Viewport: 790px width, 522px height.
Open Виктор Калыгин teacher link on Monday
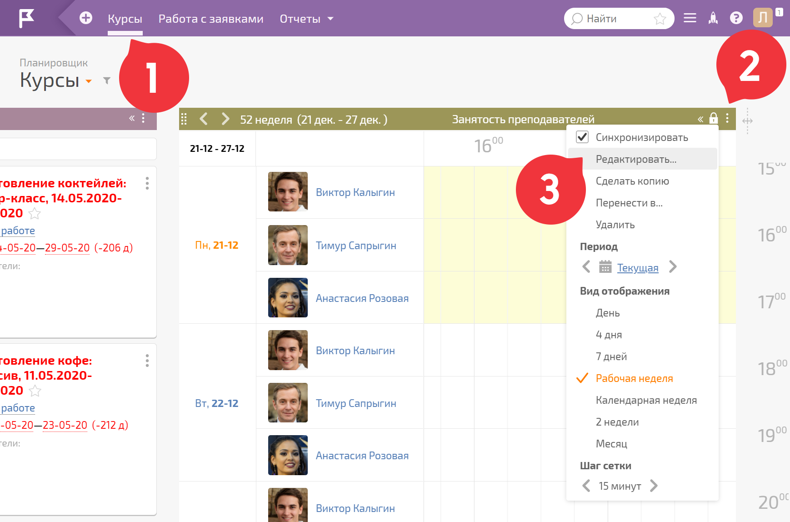(355, 192)
